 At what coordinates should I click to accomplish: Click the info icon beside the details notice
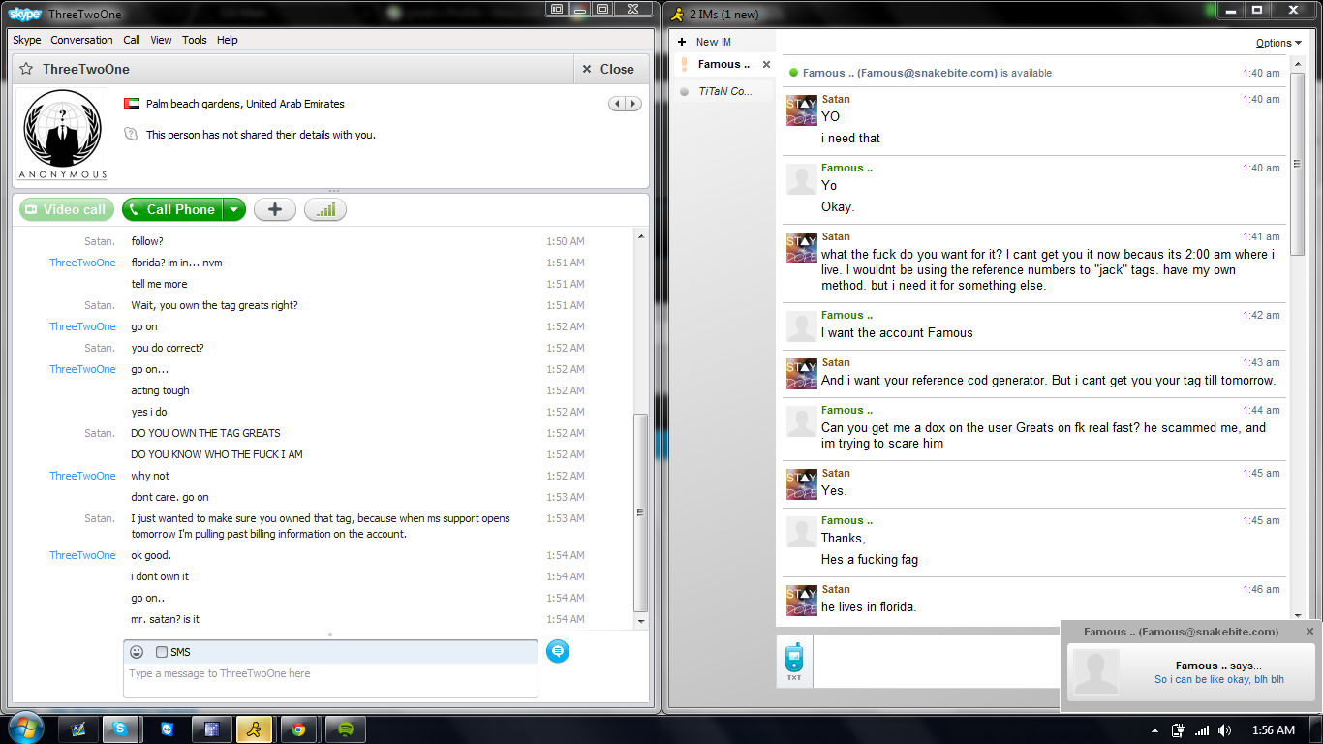(x=132, y=135)
